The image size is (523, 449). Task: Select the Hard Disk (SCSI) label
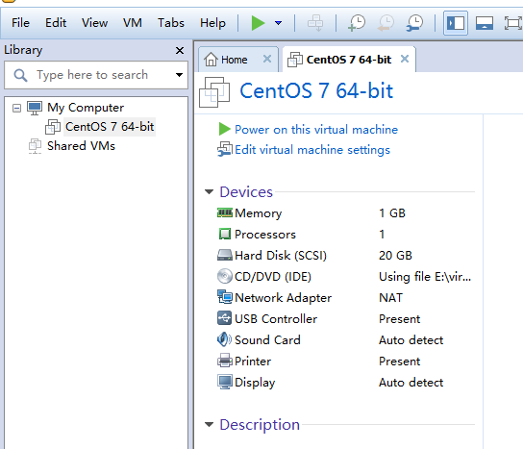(x=281, y=256)
